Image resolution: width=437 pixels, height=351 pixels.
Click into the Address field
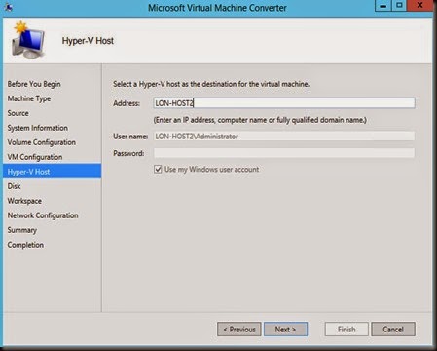click(284, 103)
